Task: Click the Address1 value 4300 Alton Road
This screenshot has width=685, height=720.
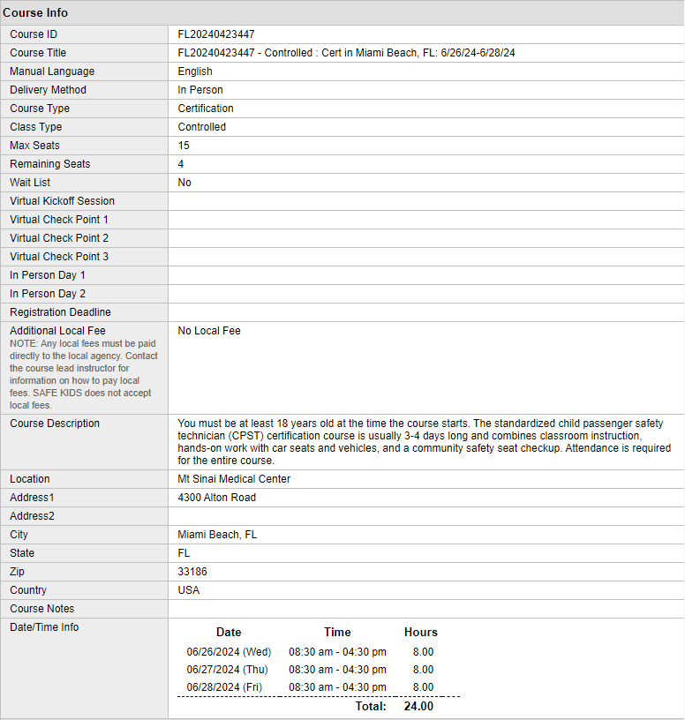Action: pos(216,498)
